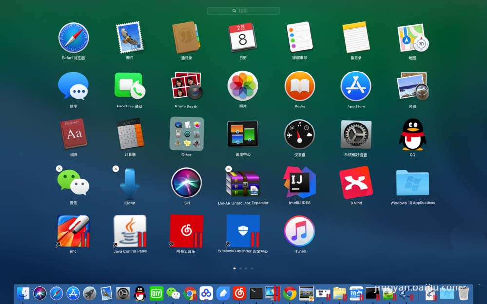
Task: Launch the 词典 Dictionary app
Action: [x=74, y=134]
